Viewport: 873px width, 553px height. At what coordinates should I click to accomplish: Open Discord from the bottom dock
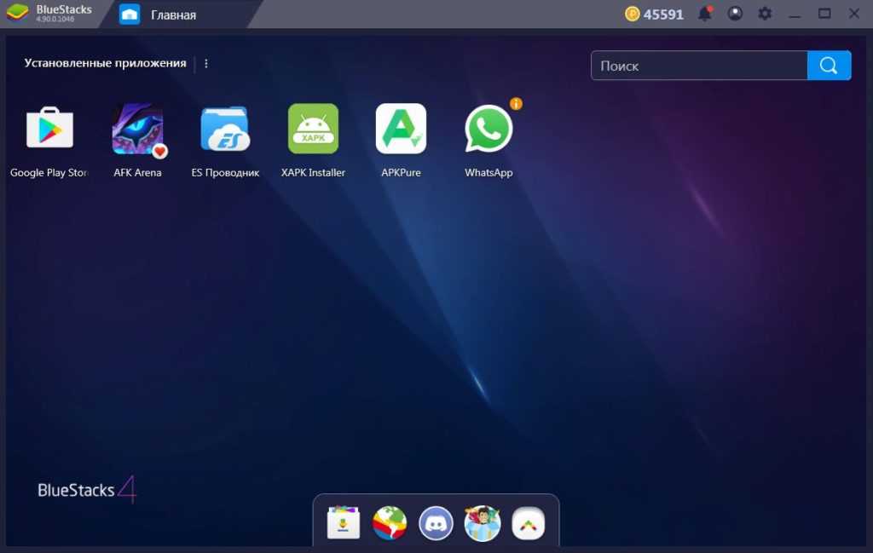pos(436,523)
